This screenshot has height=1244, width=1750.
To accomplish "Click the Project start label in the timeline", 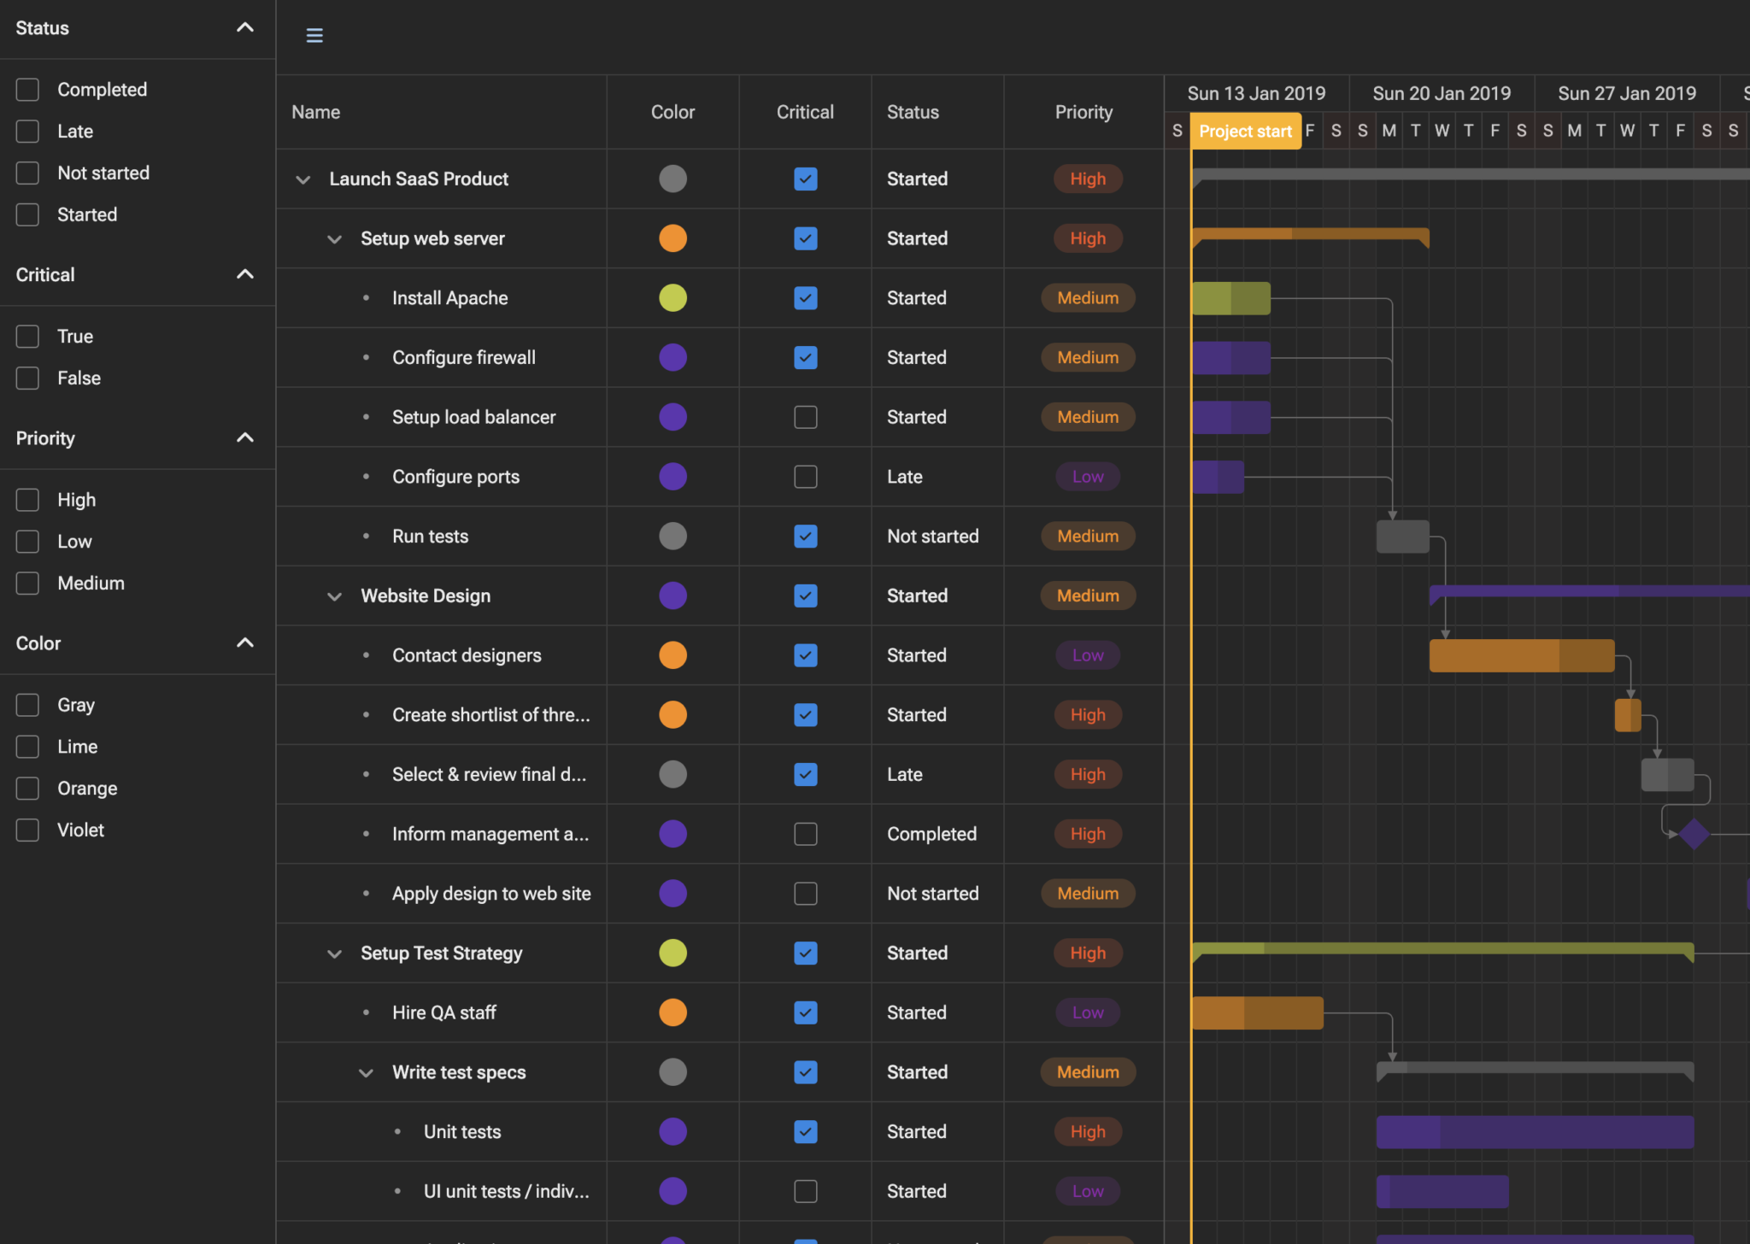I will click(1244, 132).
